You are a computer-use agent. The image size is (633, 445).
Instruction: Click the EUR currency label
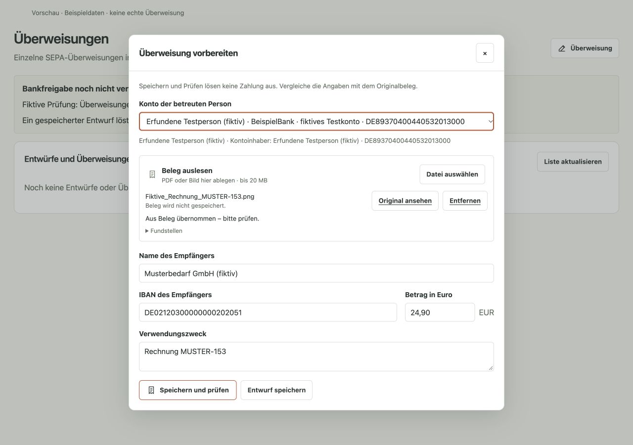click(486, 312)
